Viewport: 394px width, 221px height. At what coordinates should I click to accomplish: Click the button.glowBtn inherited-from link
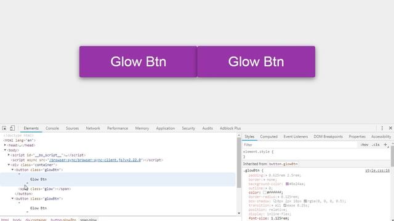click(283, 164)
